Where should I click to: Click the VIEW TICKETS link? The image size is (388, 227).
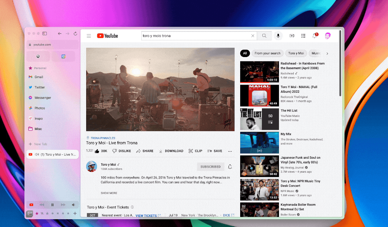coord(148,216)
